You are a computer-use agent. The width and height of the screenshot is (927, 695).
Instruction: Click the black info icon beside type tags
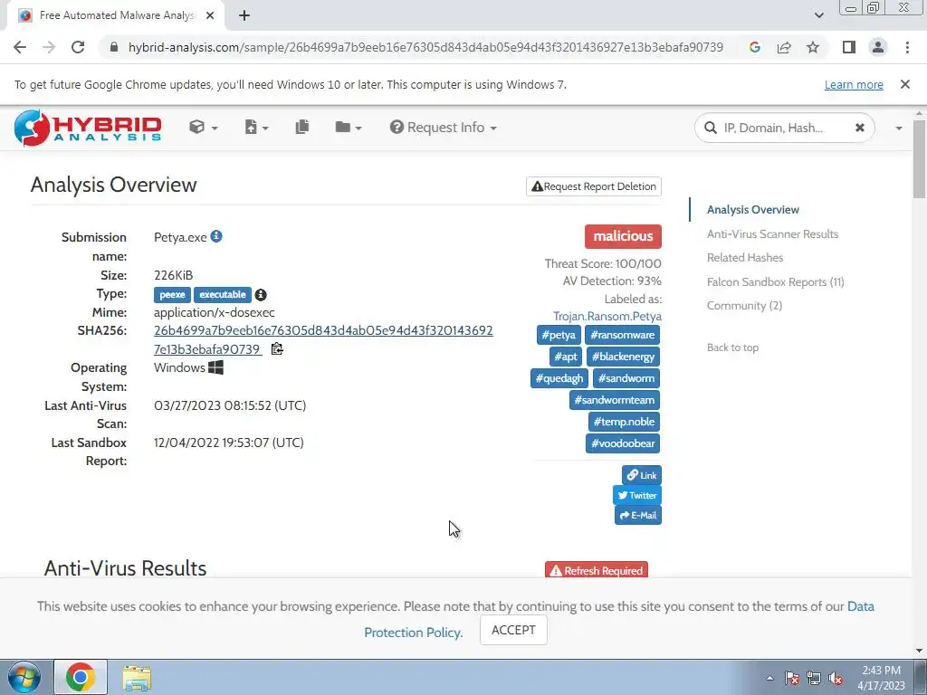(261, 294)
